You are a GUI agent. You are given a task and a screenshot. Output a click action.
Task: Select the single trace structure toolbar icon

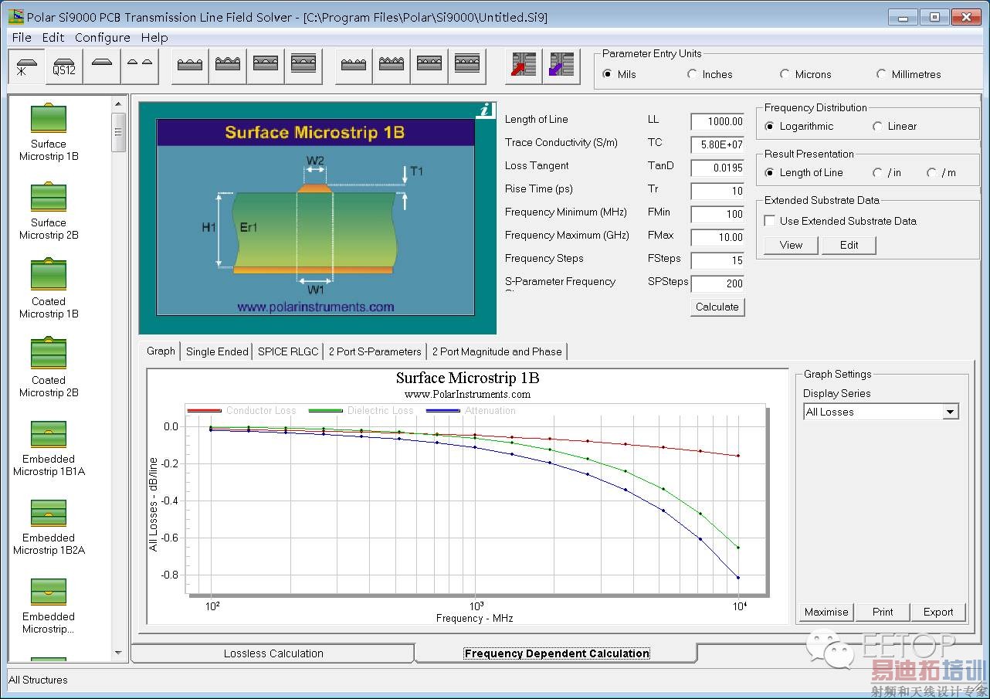(x=102, y=66)
